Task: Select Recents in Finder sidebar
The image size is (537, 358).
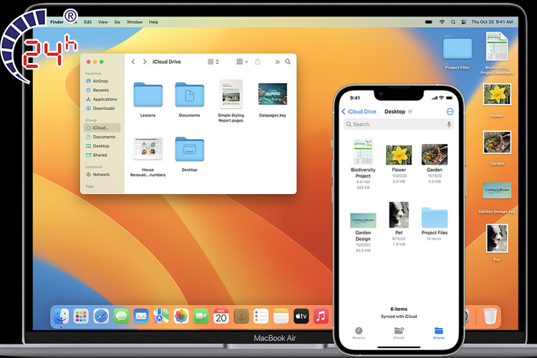Action: (102, 90)
